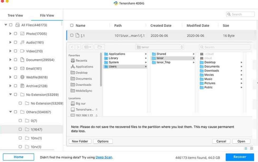Switch to Tree View tab
The image size is (258, 162).
(15, 15)
